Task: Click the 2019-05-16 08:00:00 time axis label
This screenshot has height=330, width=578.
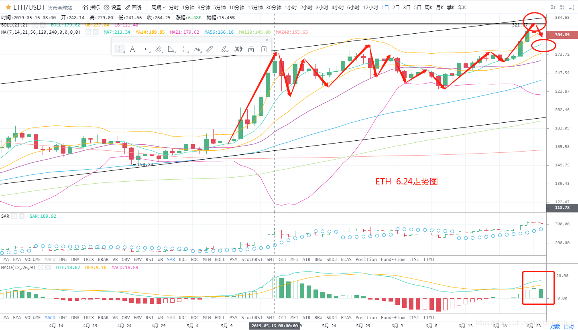Action: [275, 326]
